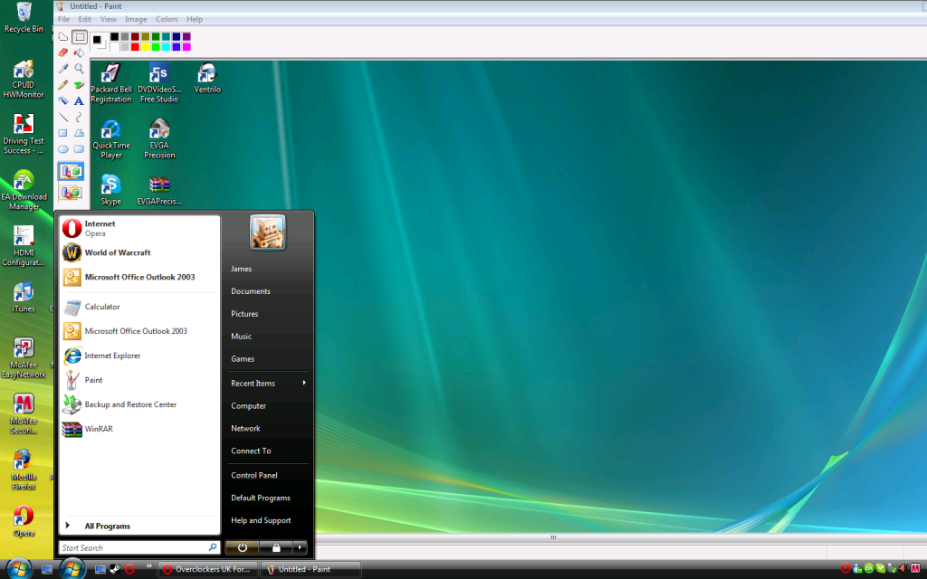The width and height of the screenshot is (927, 579).
Task: Click the Safely Remove Hardware tray icon
Action: coord(893,568)
